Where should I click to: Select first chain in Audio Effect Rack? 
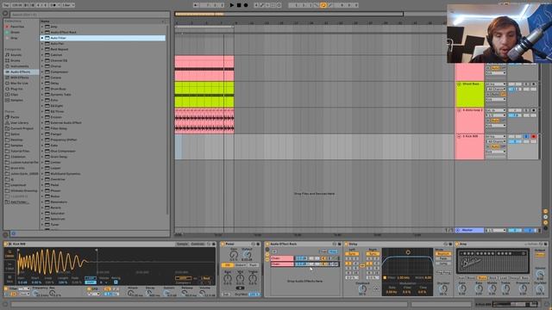[x=282, y=258]
